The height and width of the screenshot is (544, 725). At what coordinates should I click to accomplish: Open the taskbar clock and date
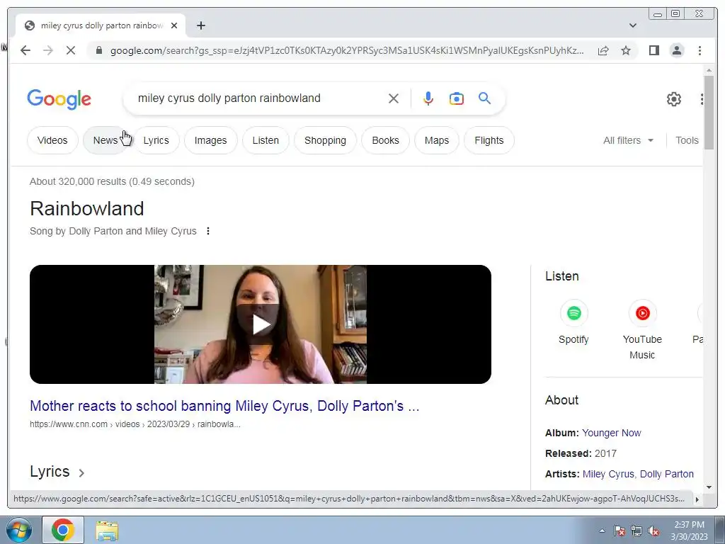click(x=689, y=530)
